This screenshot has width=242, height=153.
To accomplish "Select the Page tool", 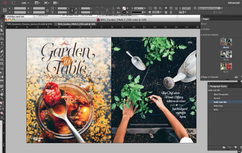I will click(2, 30).
